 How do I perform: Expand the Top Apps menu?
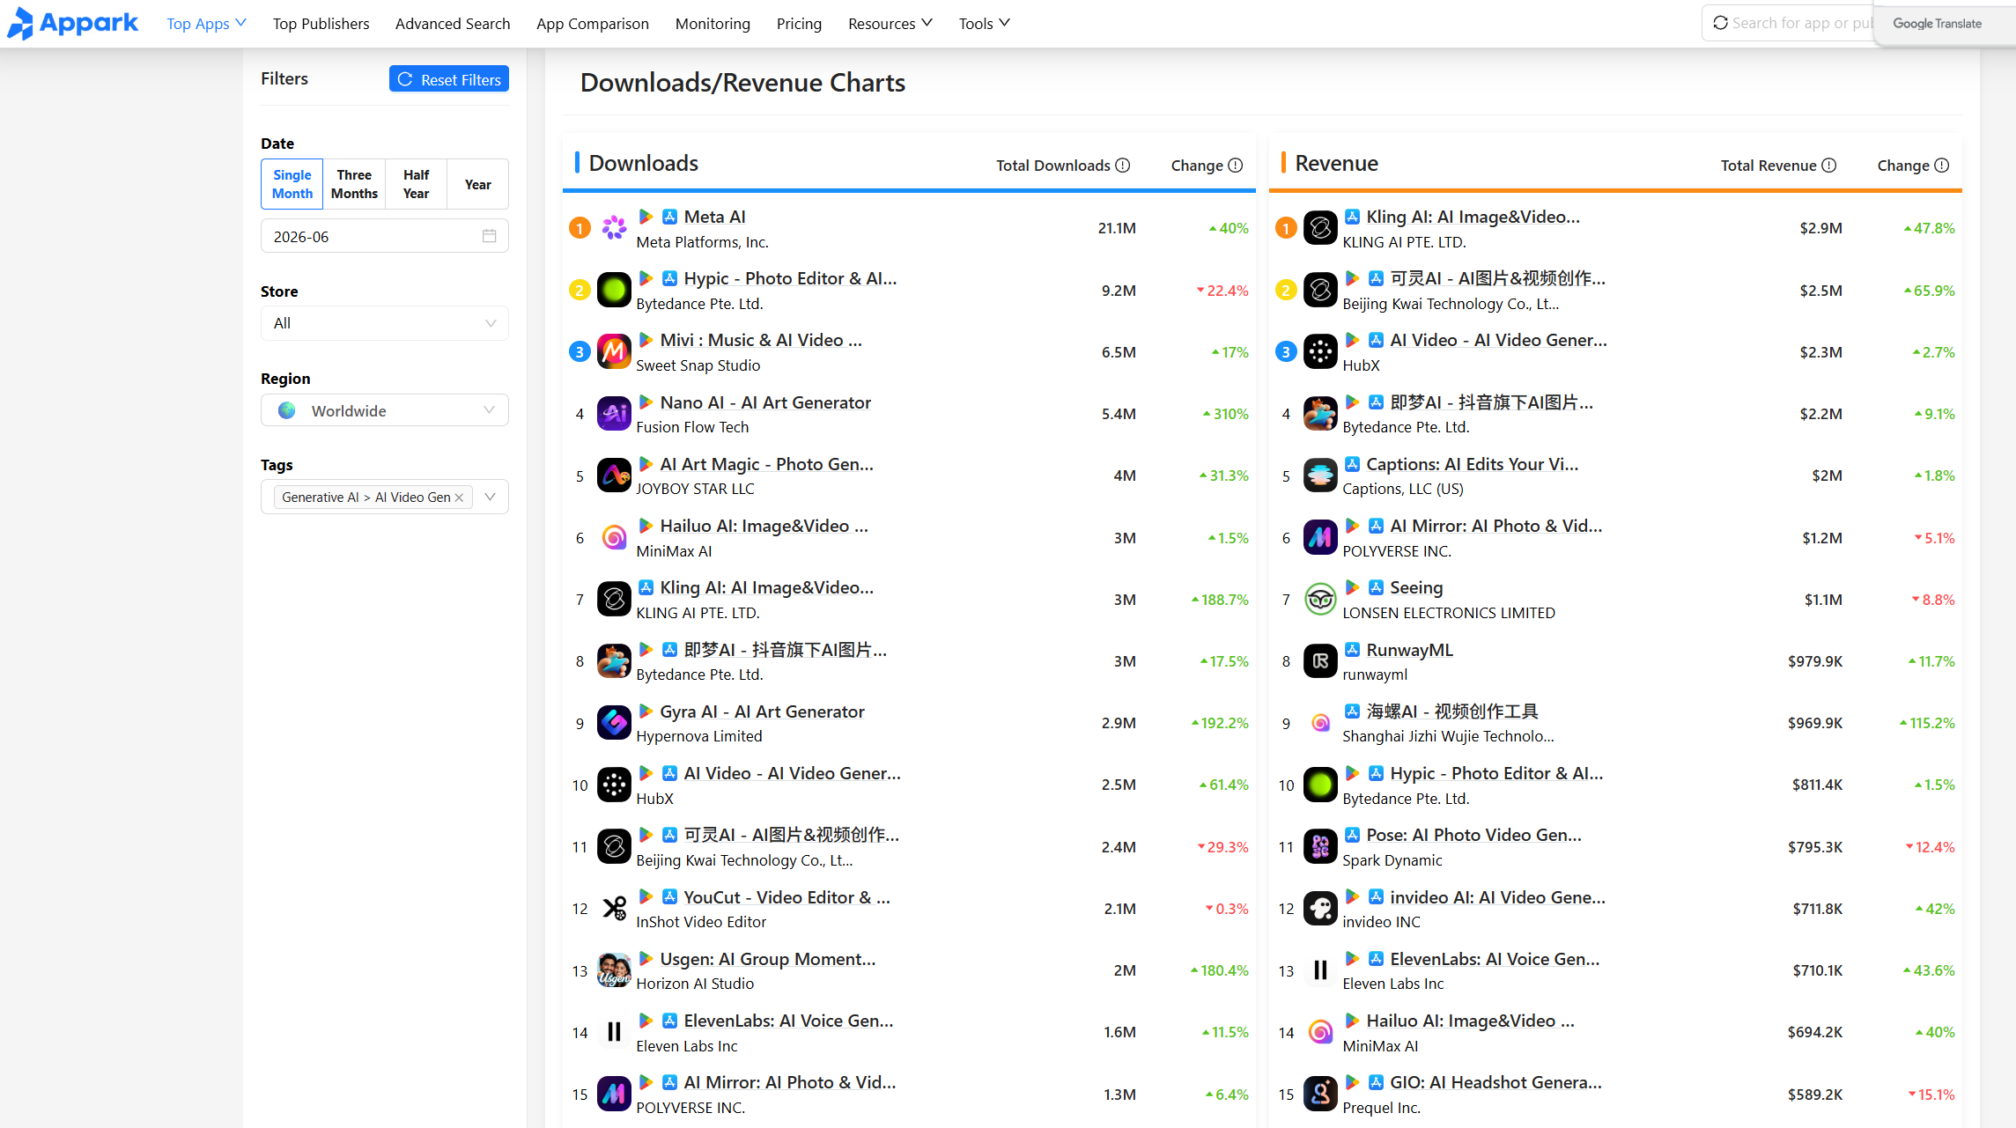pyautogui.click(x=206, y=24)
